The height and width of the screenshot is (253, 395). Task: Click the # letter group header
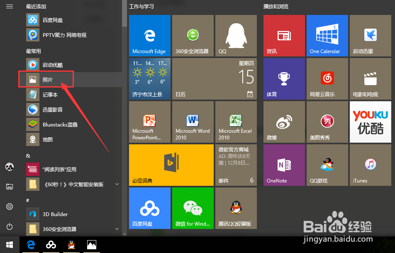[x=28, y=200]
